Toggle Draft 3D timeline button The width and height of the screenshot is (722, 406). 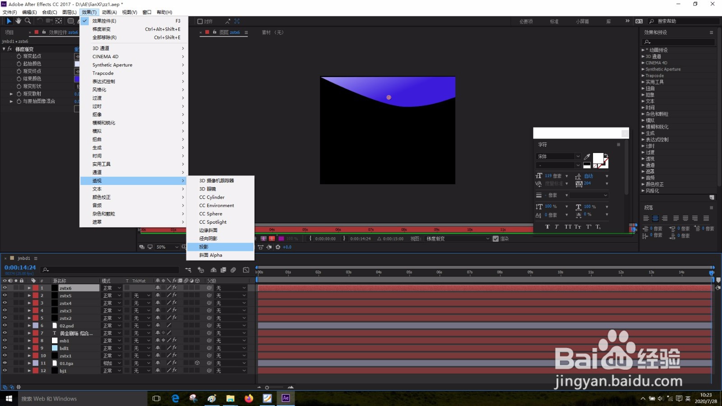point(201,270)
